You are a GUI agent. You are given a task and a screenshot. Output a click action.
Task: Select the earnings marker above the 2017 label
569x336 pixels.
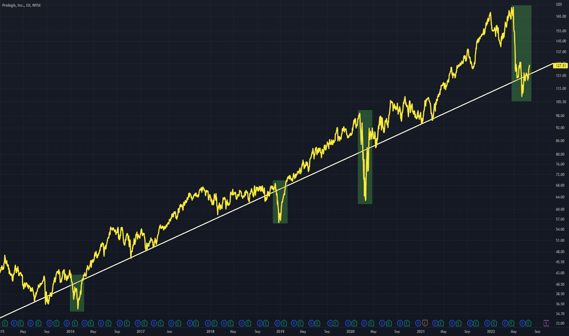[x=145, y=323]
